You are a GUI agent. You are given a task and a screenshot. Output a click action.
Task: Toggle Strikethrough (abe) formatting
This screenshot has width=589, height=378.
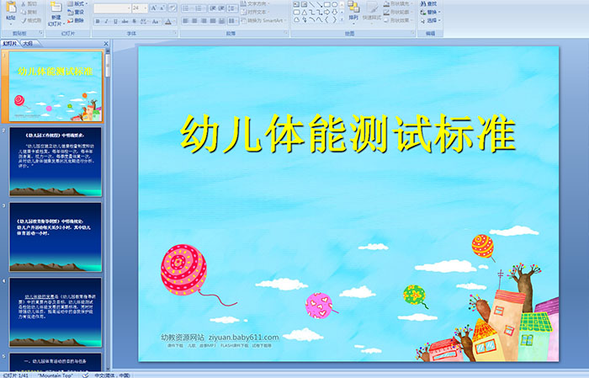pos(125,21)
